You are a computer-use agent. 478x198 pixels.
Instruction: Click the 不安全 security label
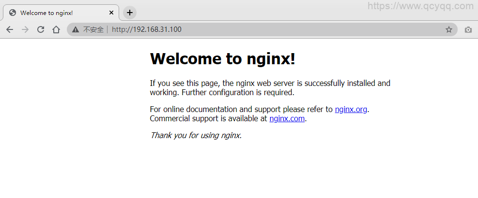[x=93, y=29]
